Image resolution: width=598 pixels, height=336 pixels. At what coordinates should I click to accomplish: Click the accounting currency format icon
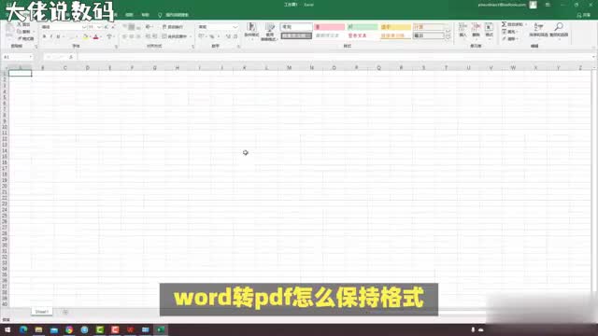(x=201, y=36)
